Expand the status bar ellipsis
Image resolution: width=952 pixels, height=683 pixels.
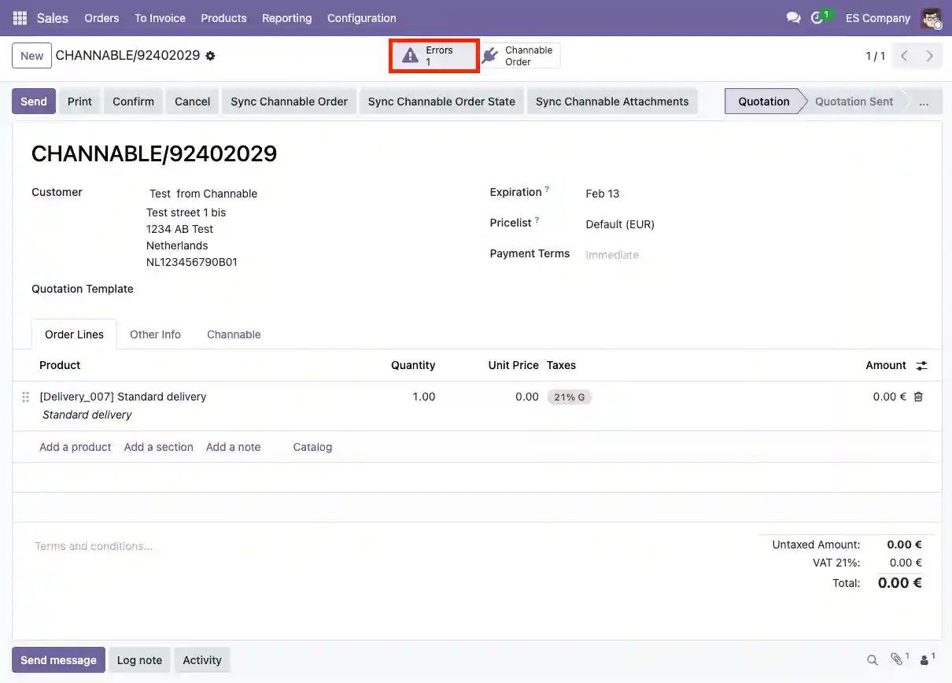click(923, 102)
